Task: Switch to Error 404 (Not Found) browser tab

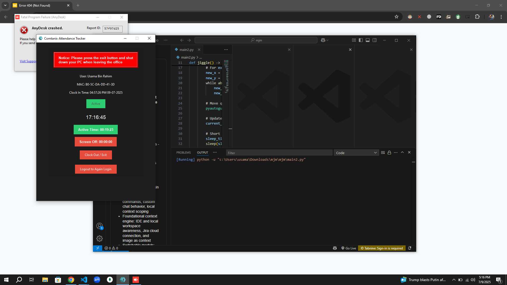Action: point(41,5)
